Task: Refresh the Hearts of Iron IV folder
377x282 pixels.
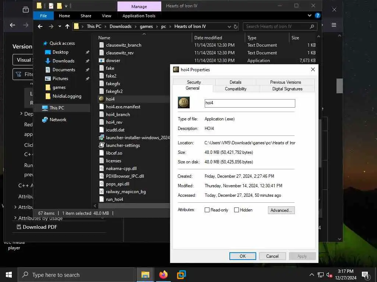Action: point(236,26)
